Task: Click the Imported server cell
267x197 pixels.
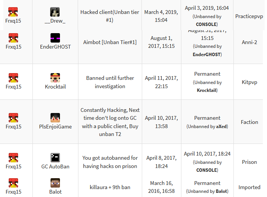Action: click(x=249, y=187)
